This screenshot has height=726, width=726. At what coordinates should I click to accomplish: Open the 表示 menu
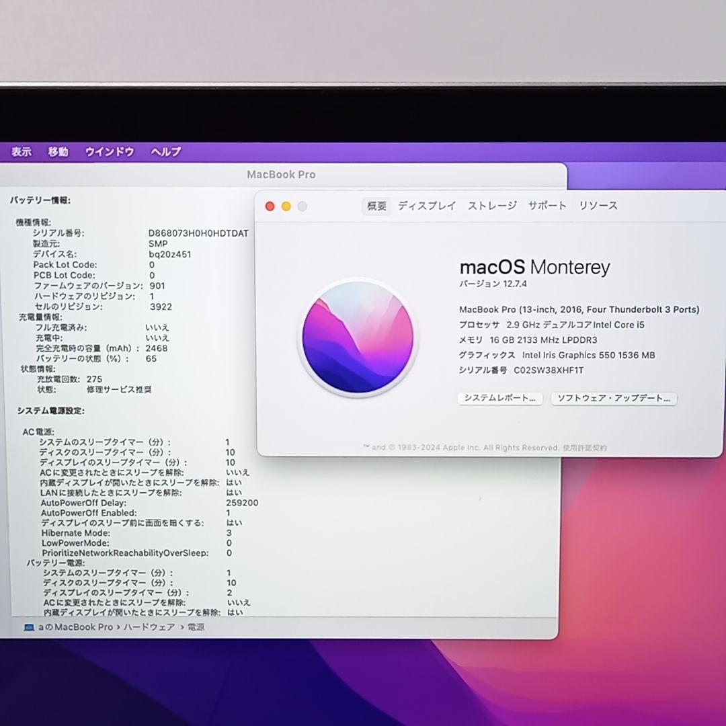[x=22, y=152]
